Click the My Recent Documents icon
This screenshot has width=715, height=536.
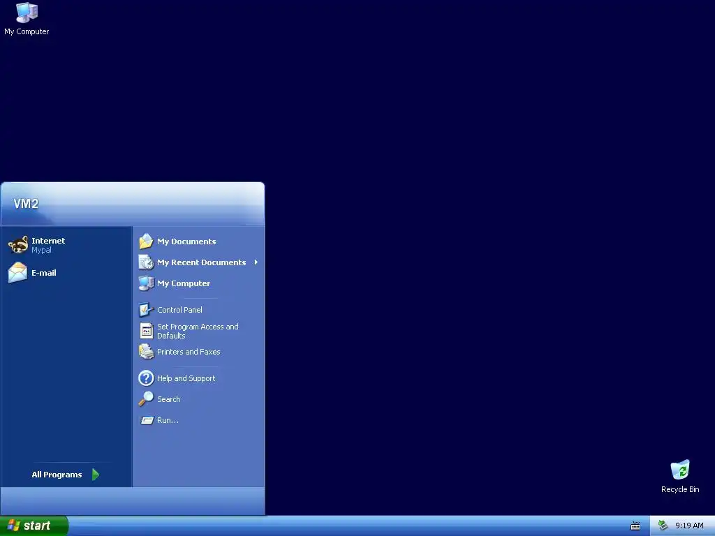click(x=147, y=262)
